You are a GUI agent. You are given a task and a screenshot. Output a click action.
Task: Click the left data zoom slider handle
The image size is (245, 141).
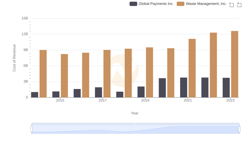pyautogui.click(x=32, y=129)
